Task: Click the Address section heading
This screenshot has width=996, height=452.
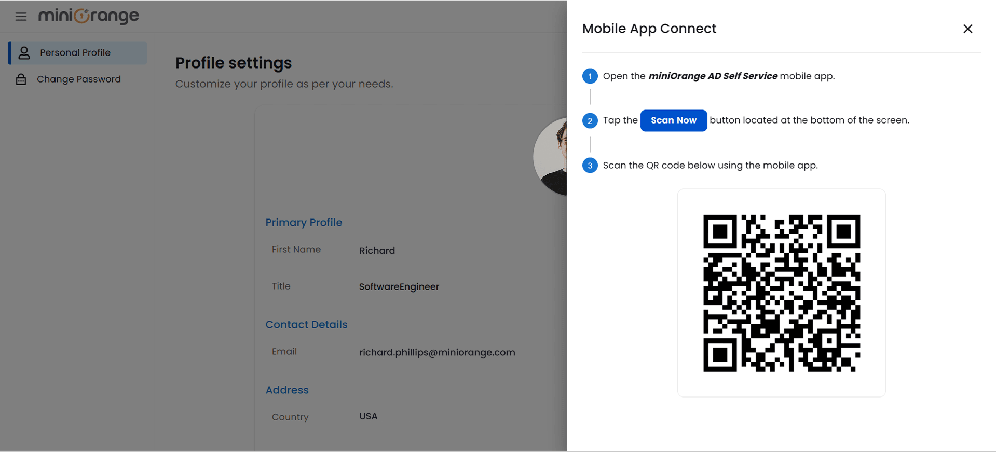Action: 287,390
